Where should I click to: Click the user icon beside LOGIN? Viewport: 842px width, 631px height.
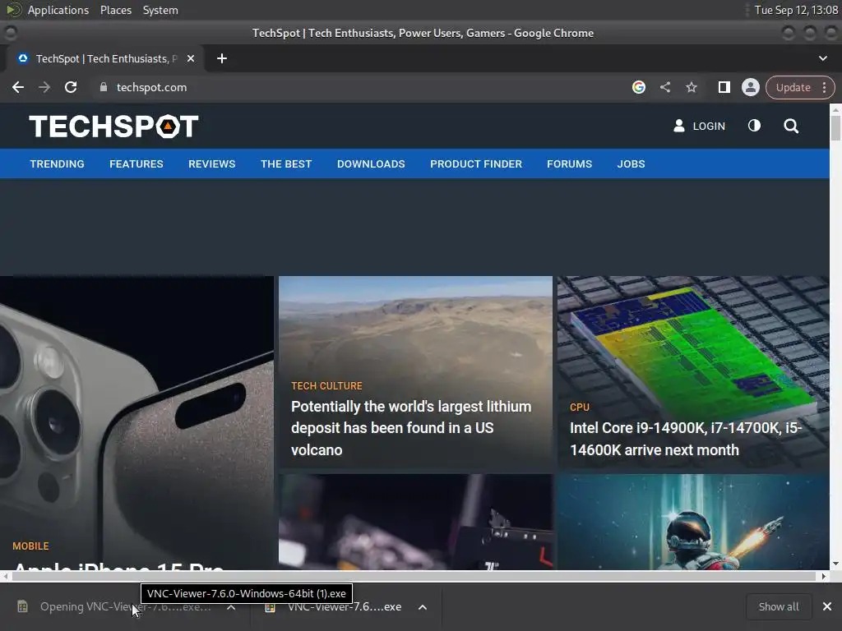click(x=678, y=126)
